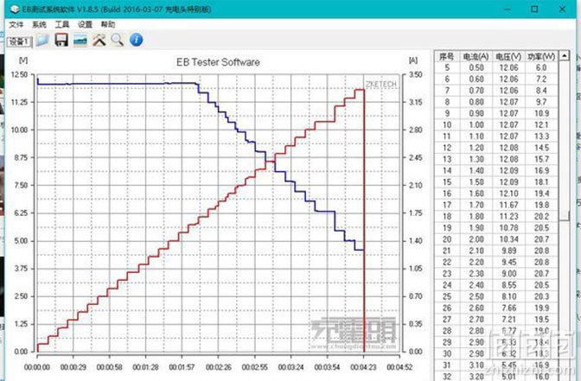Click the EB Tester app title icon
Screen dimensions: 581x381
click(x=15, y=10)
